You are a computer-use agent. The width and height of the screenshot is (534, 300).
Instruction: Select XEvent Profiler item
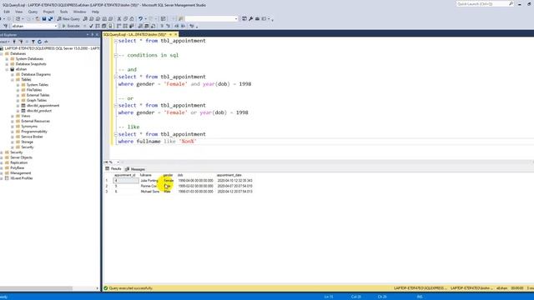[22, 178]
